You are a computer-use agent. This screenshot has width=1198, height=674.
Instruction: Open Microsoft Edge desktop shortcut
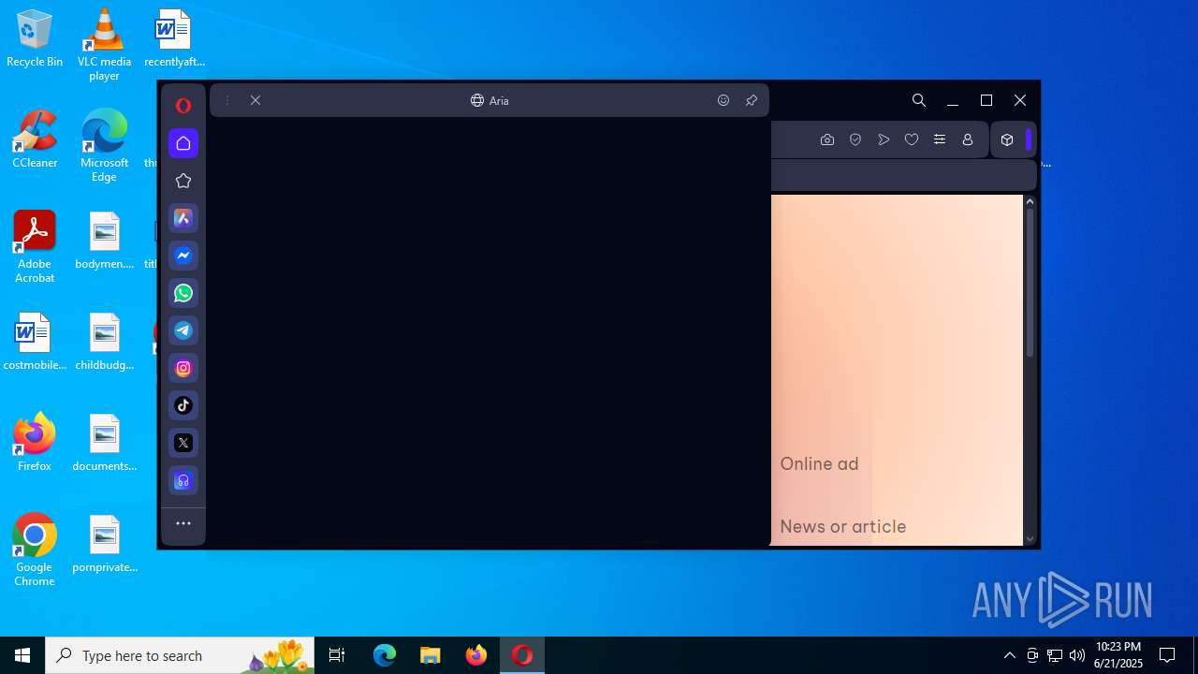coord(104,146)
